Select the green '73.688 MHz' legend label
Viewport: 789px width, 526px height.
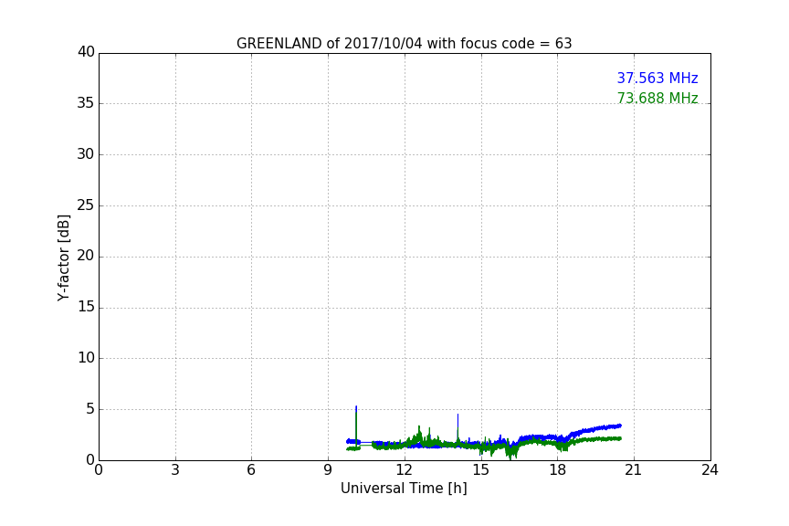click(657, 98)
